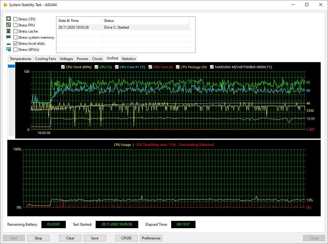Toggle the CPU Clock (MHz) graph checkbox
The height and width of the screenshot is (244, 328).
pos(63,67)
